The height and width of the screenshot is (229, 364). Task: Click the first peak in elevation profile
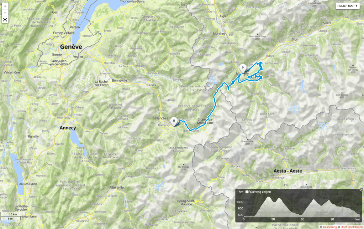pyautogui.click(x=269, y=197)
